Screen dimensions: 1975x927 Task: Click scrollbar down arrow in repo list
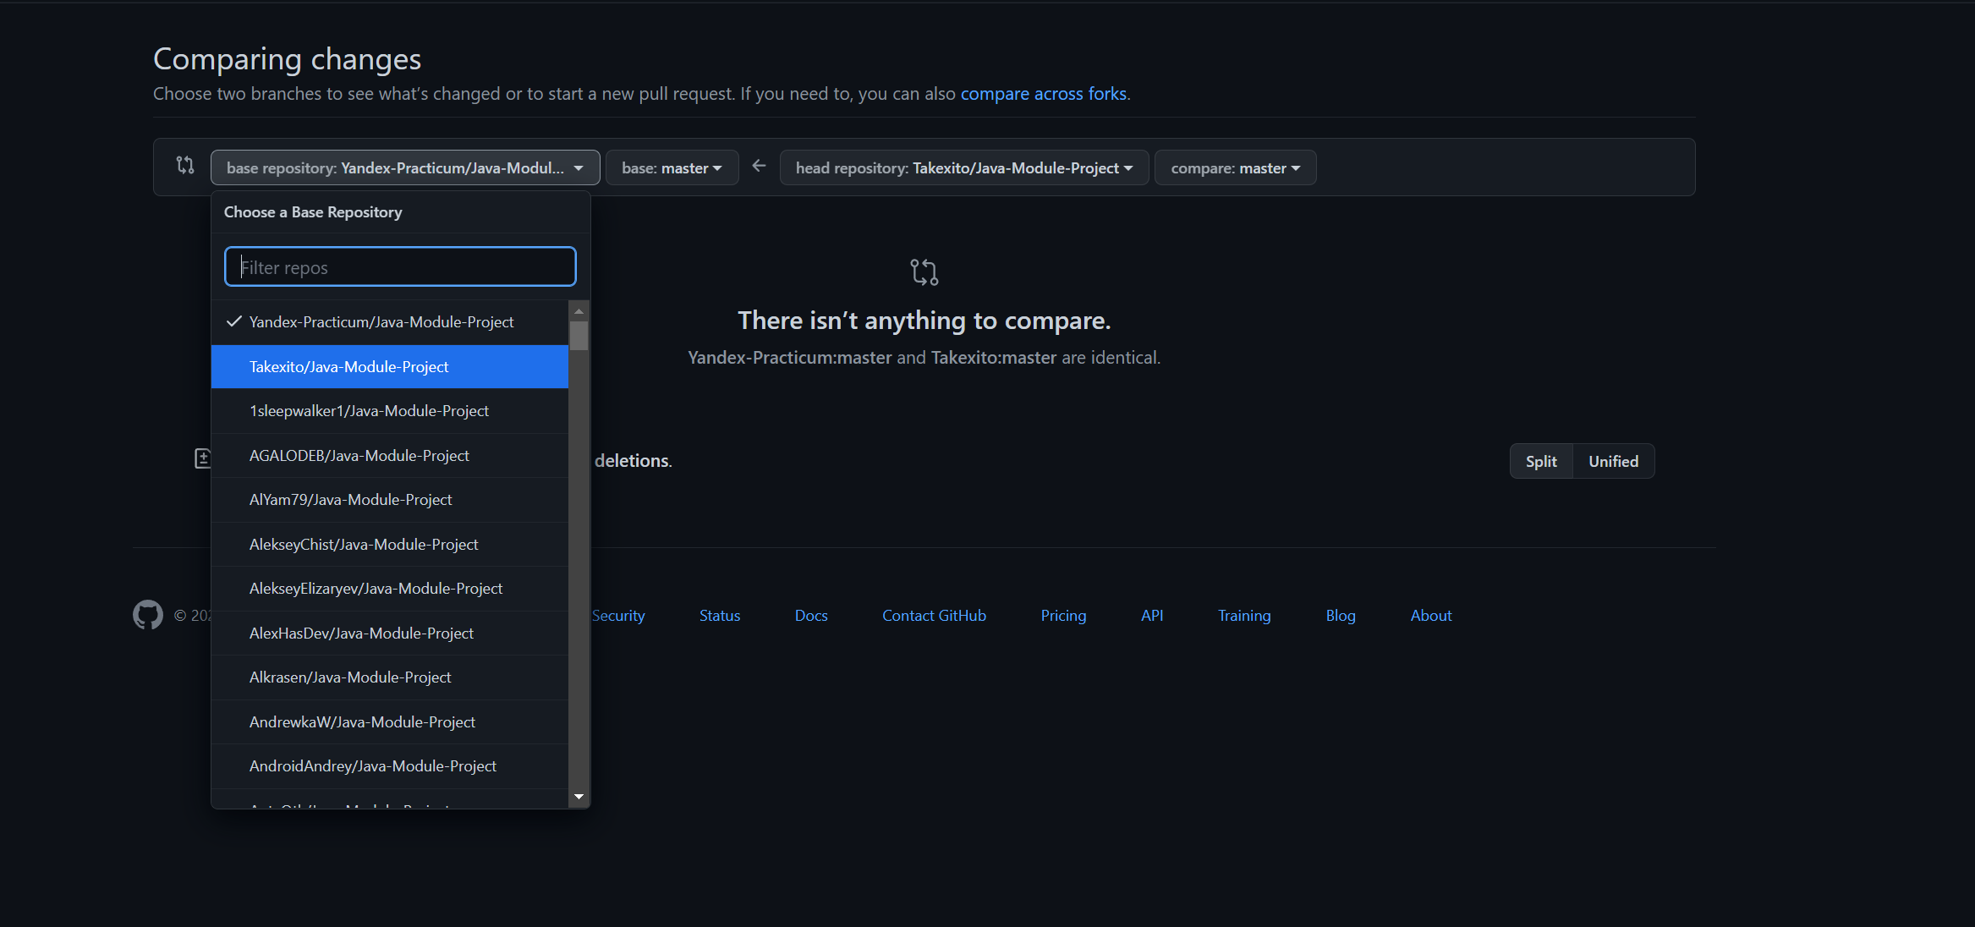pyautogui.click(x=579, y=797)
